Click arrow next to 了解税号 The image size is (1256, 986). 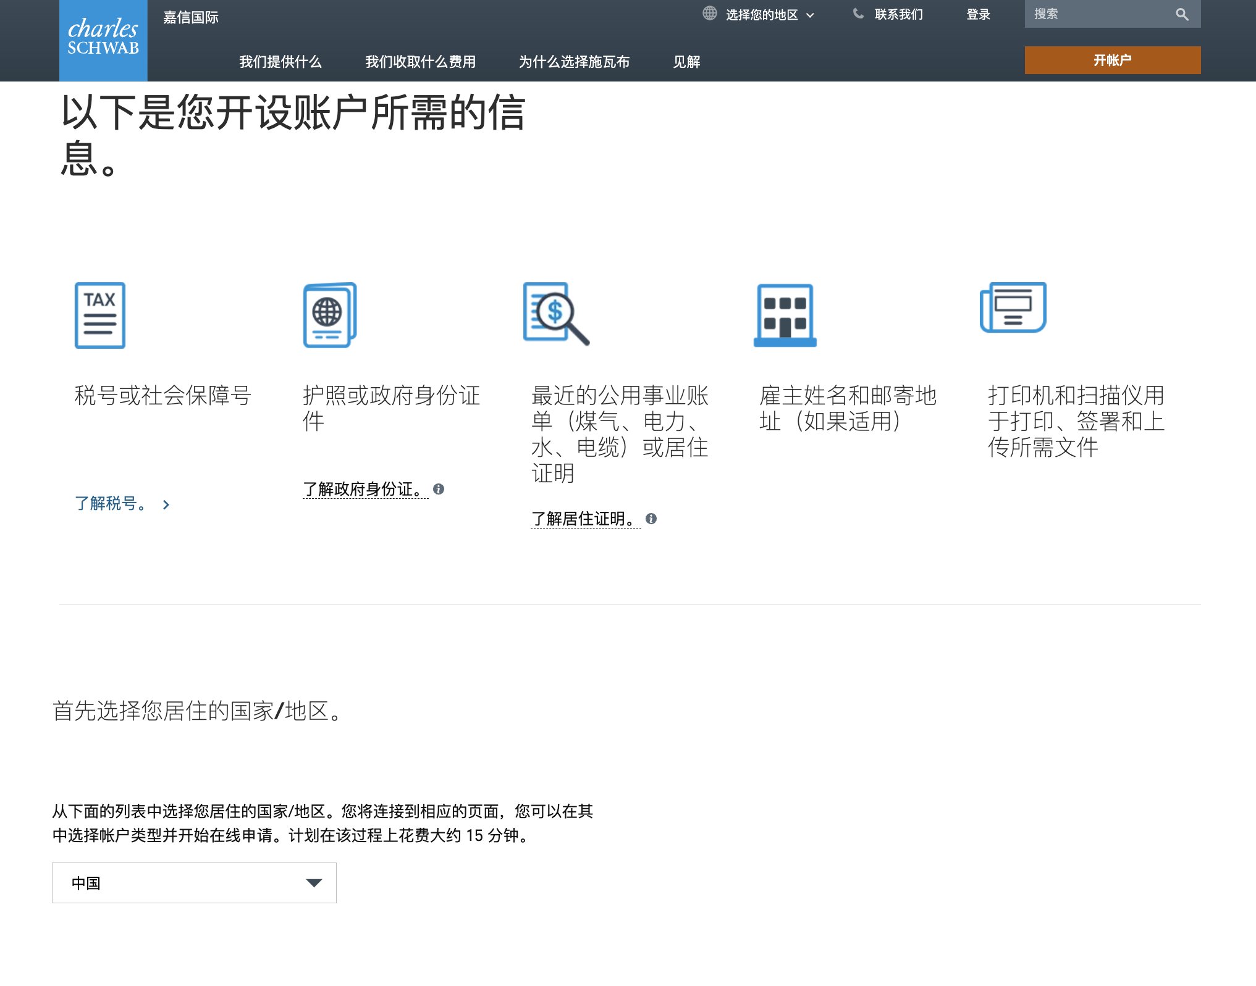166,504
